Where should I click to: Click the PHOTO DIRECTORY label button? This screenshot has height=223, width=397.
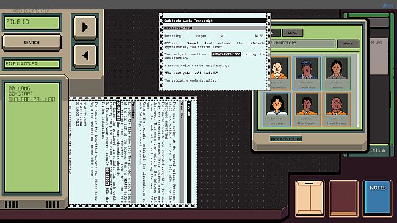point(286,139)
